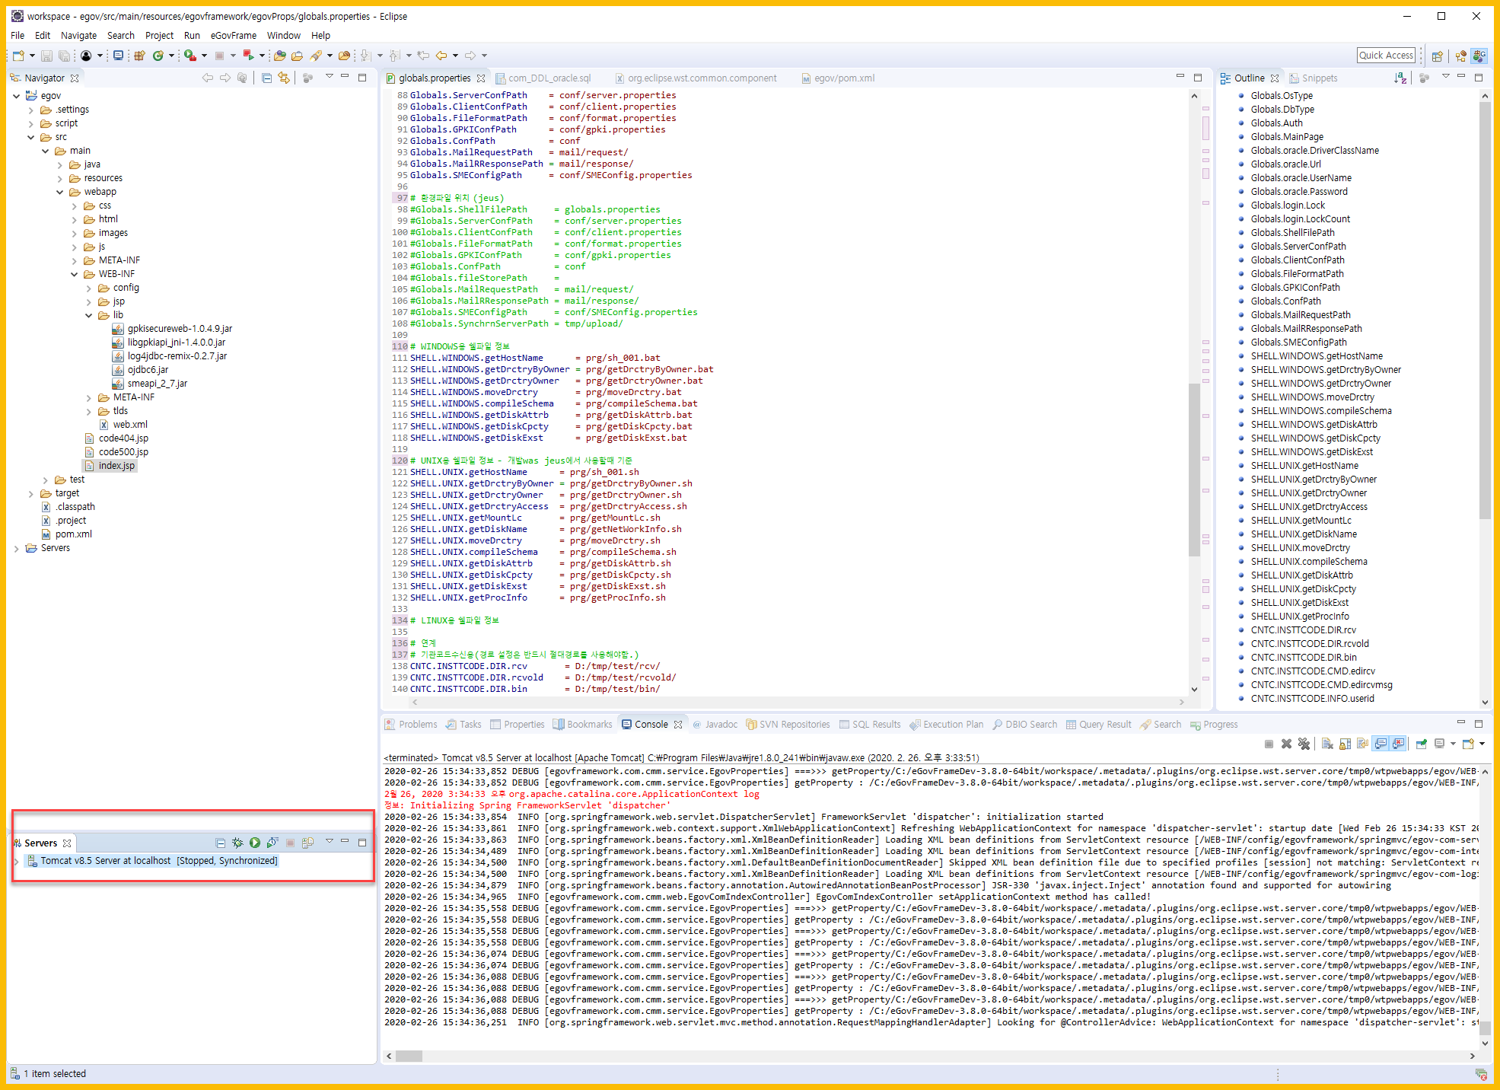Viewport: 1500px width, 1090px height.
Task: Click the Collapse All icon in the Navigator
Action: (x=266, y=78)
